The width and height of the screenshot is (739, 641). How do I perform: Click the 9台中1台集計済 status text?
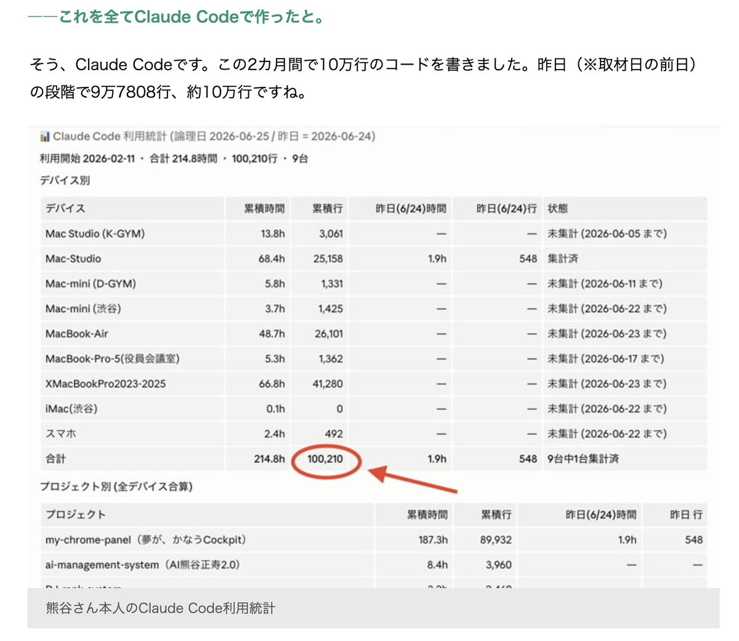click(x=583, y=459)
